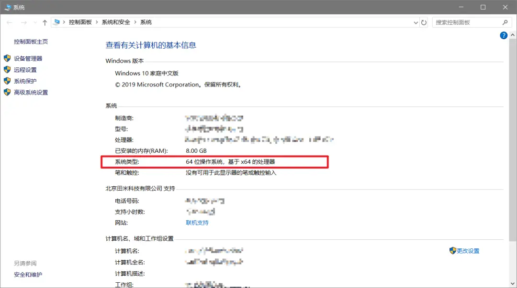Click the computer icon in the address bar

[x=57, y=22]
